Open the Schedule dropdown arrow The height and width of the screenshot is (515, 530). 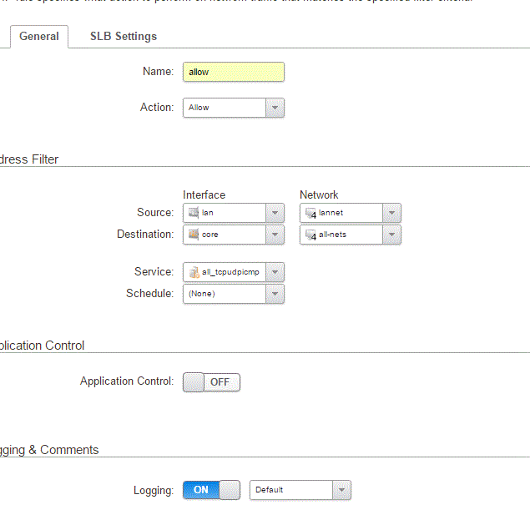(275, 294)
